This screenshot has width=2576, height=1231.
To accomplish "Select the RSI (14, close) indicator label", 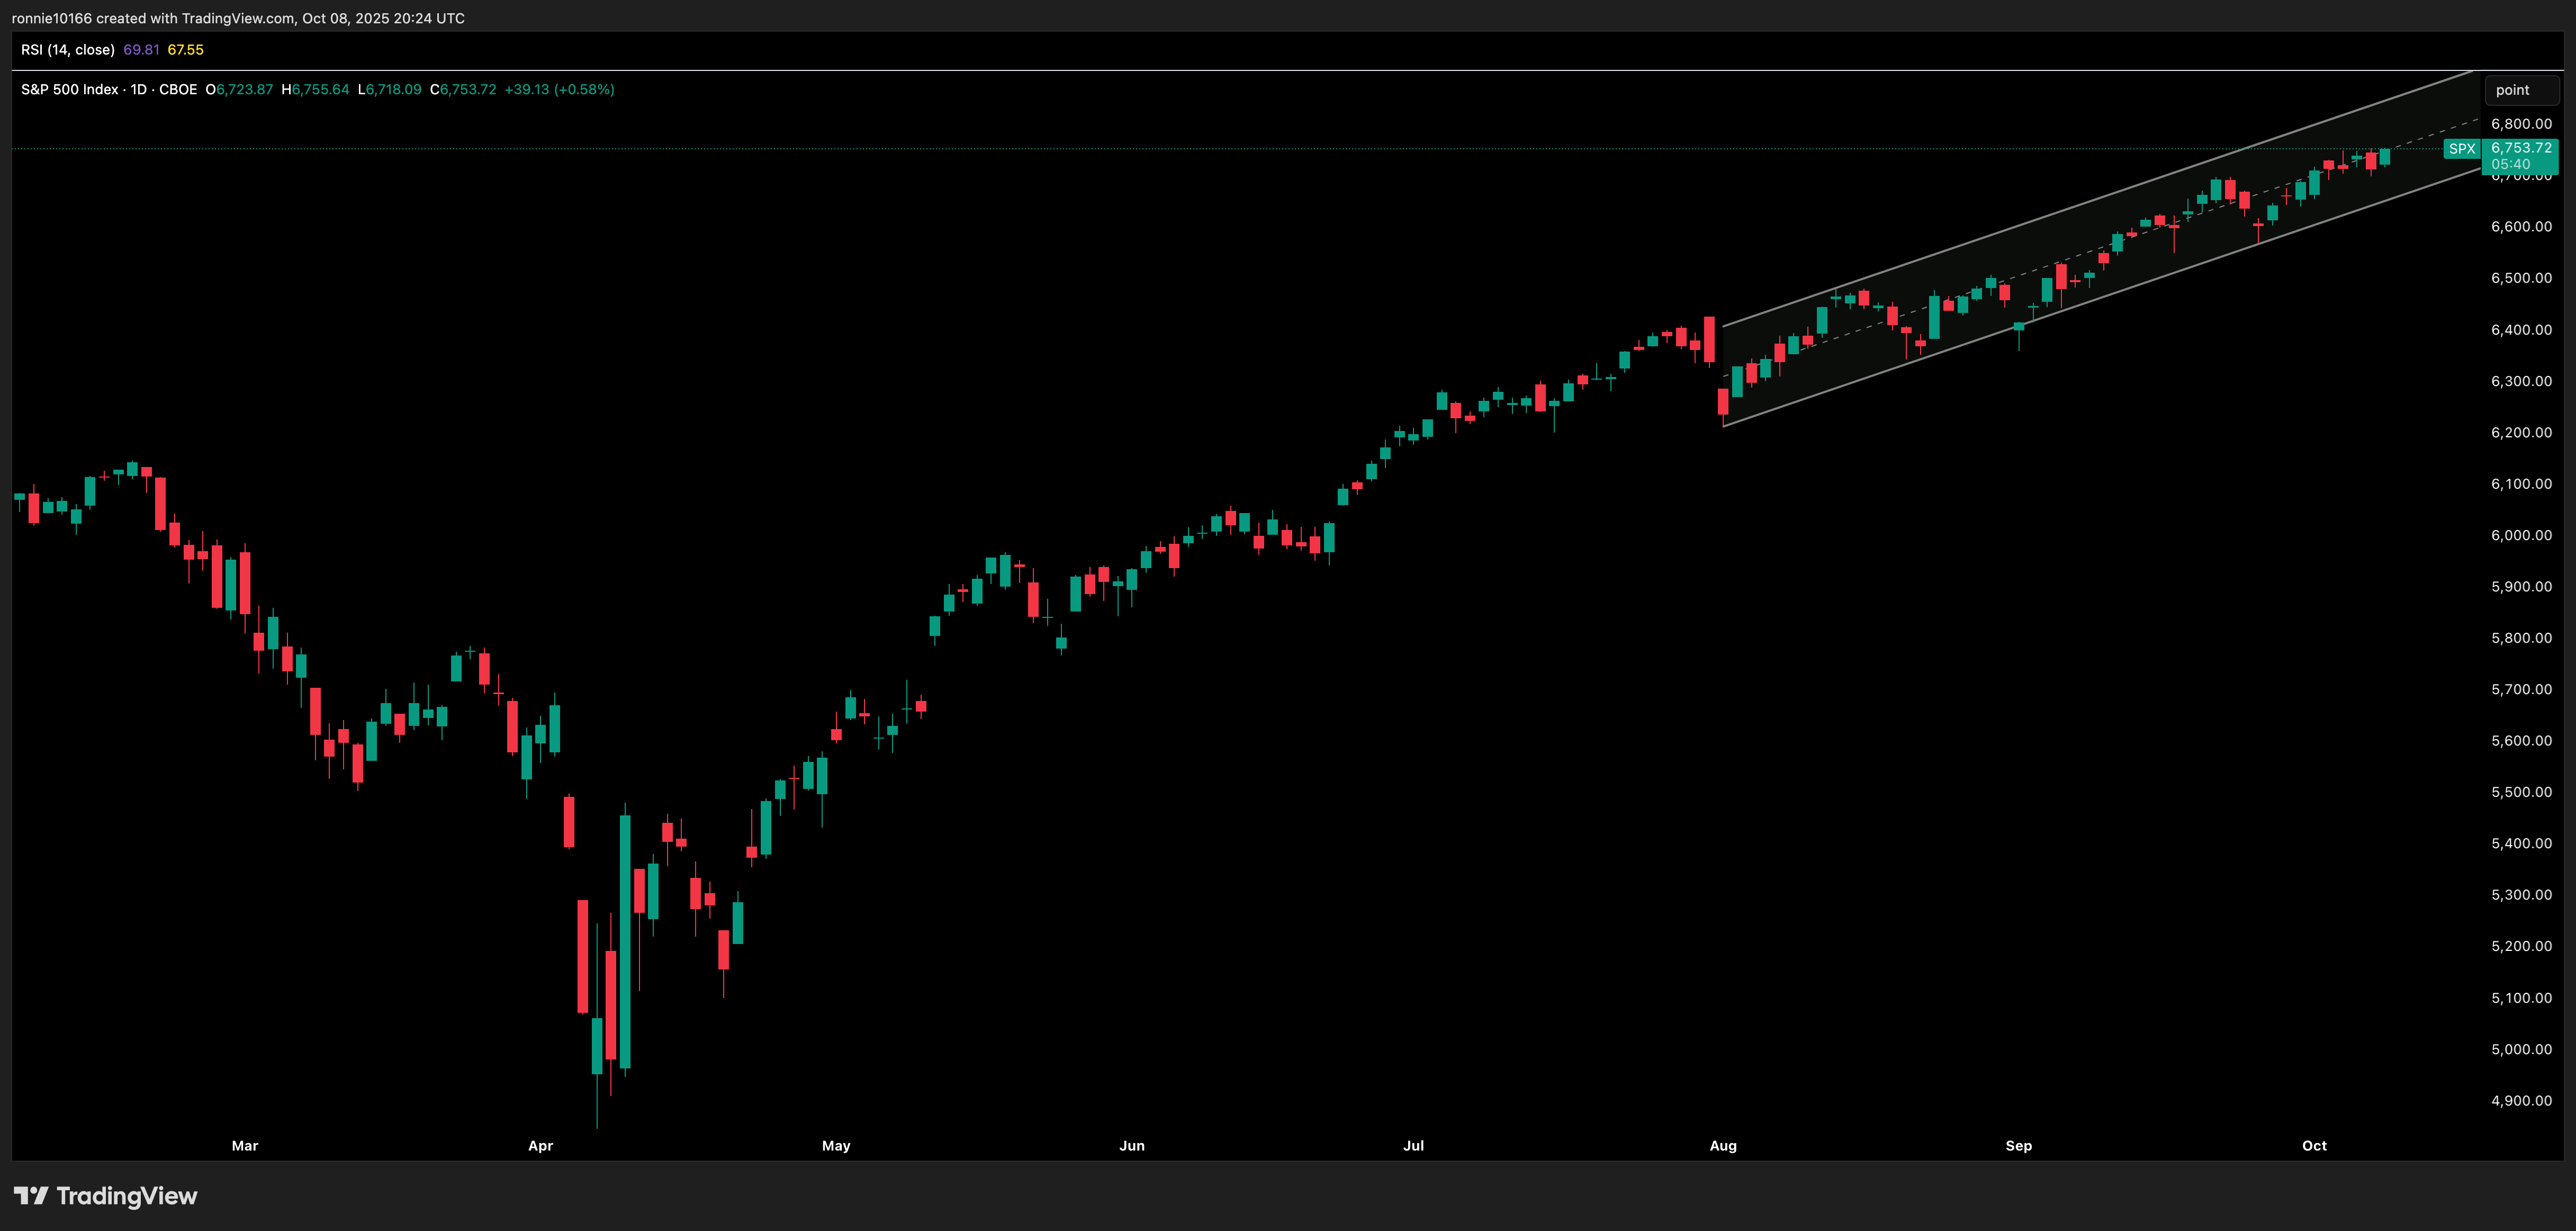I will tap(68, 50).
